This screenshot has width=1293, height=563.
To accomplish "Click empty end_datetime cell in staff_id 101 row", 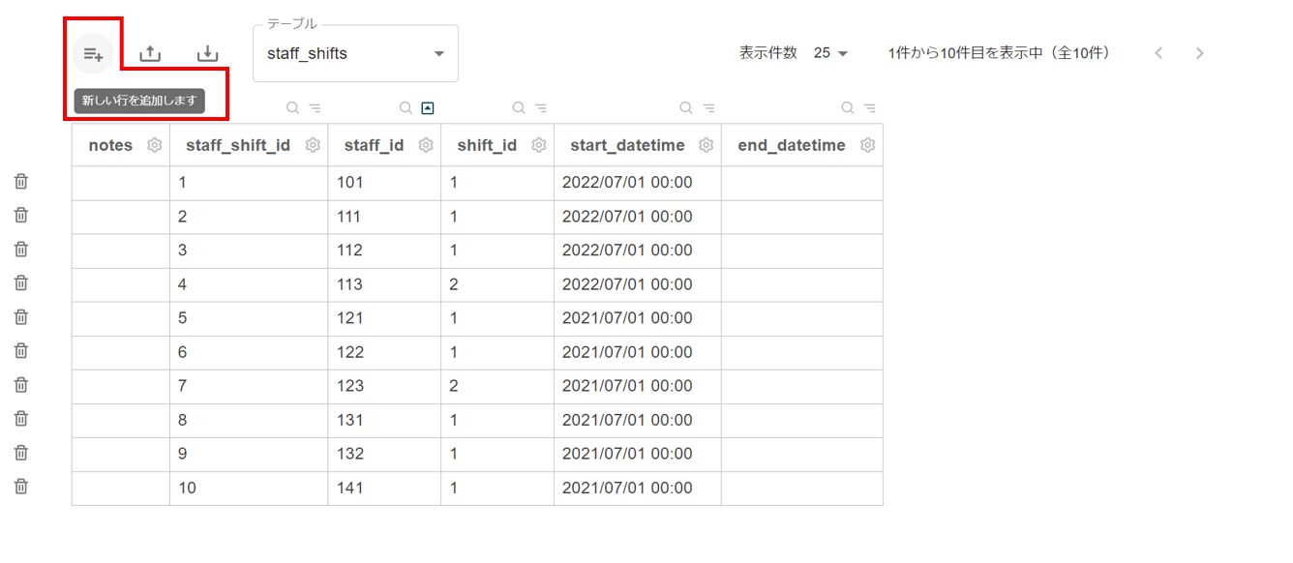I will point(802,183).
